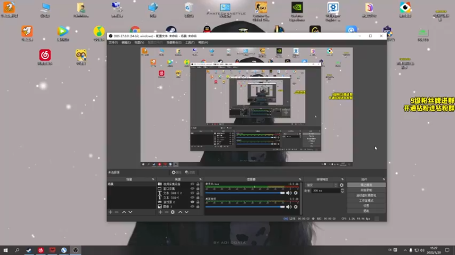Remove the selected scene with the minus icon
The height and width of the screenshot is (255, 455).
pyautogui.click(x=117, y=212)
